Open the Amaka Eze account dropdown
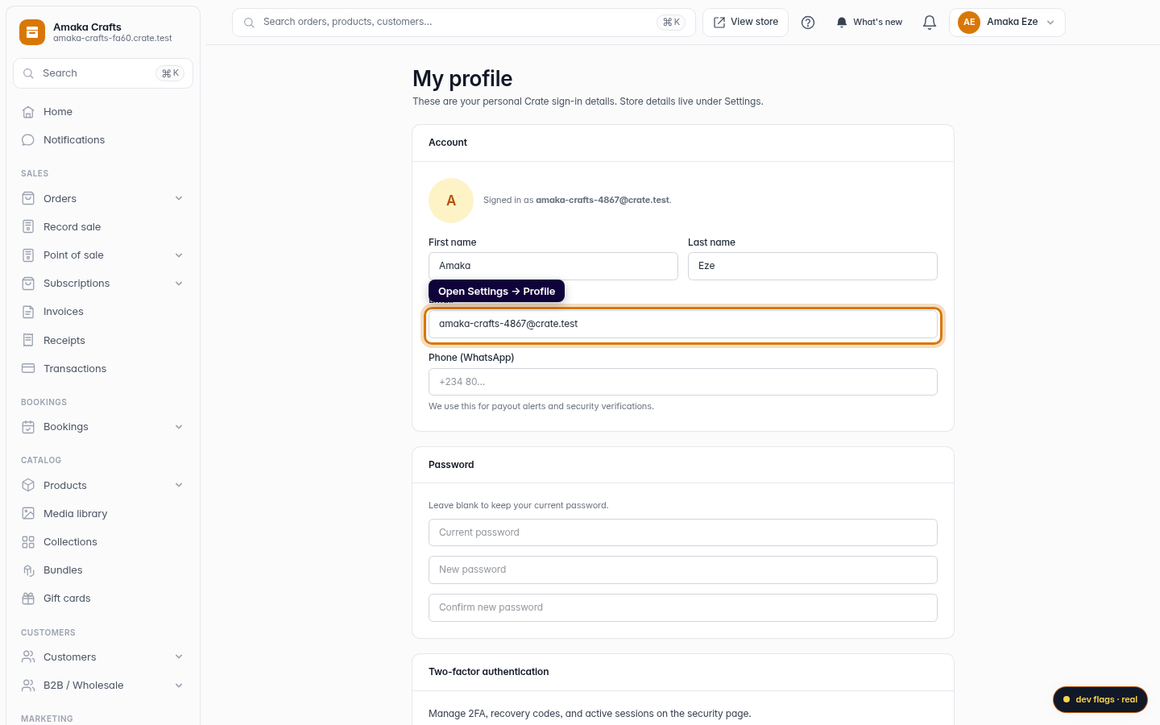This screenshot has width=1160, height=725. click(1007, 23)
